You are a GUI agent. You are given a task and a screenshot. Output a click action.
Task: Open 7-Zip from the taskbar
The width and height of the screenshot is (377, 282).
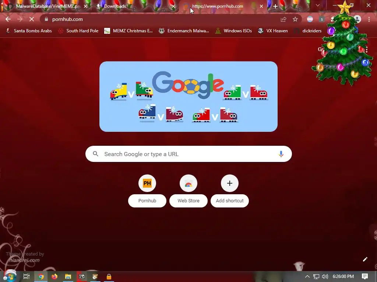tap(82, 276)
